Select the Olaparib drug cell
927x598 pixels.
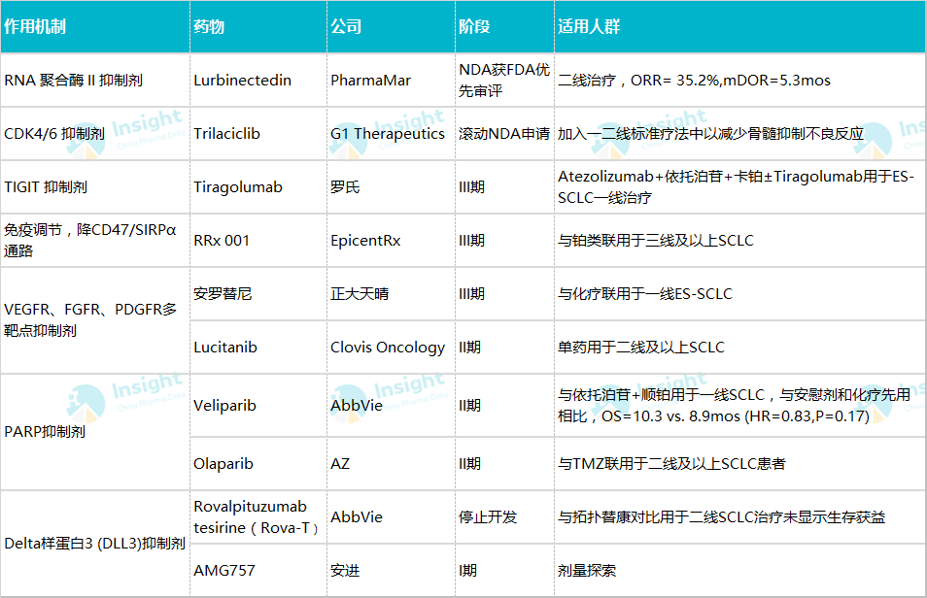click(x=258, y=464)
